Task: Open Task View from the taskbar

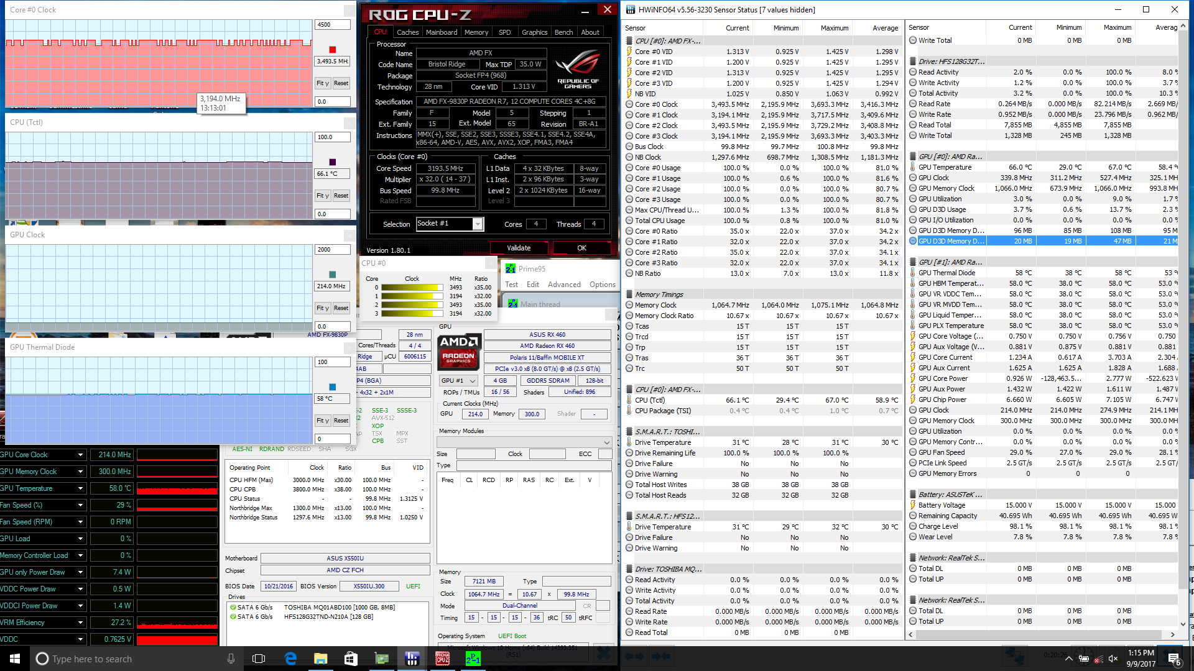Action: coord(259,659)
